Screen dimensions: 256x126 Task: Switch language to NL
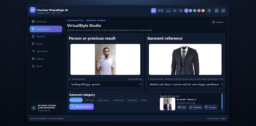(x=175, y=11)
